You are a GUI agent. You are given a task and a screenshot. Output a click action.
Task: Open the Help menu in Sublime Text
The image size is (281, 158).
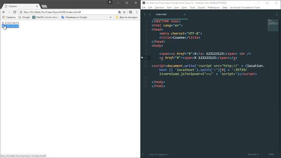click(225, 7)
